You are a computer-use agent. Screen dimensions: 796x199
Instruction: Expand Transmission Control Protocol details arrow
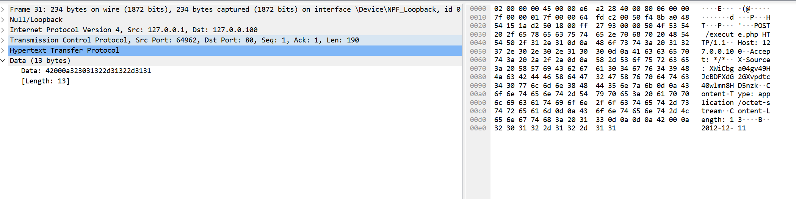(3, 40)
